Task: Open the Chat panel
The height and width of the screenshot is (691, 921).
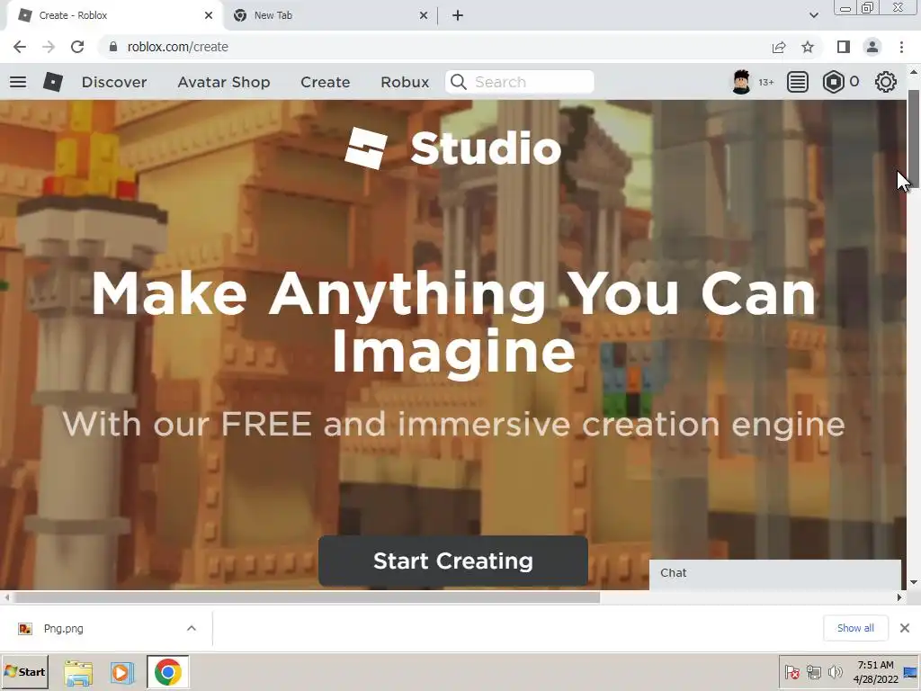Action: [774, 573]
